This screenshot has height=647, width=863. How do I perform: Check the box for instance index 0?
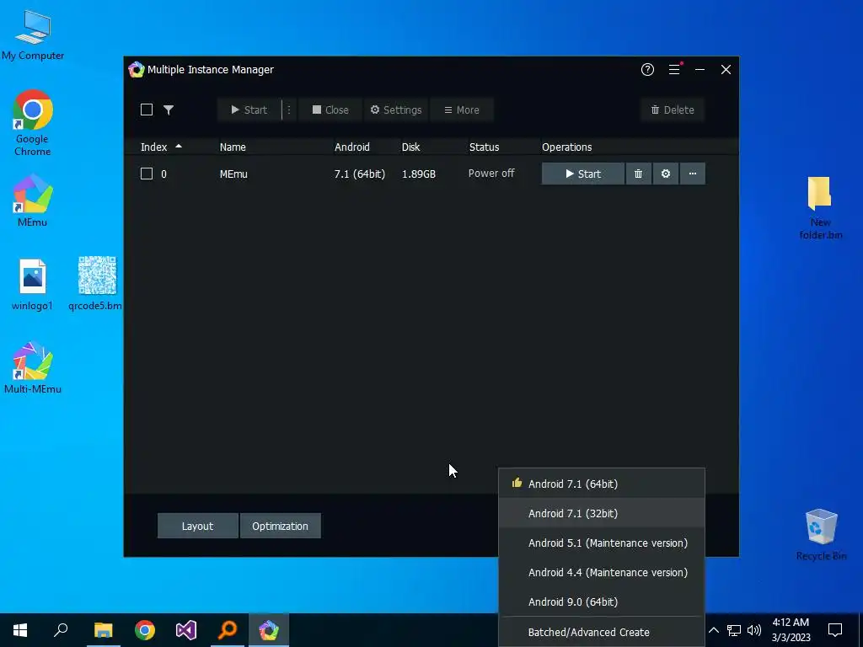click(147, 174)
